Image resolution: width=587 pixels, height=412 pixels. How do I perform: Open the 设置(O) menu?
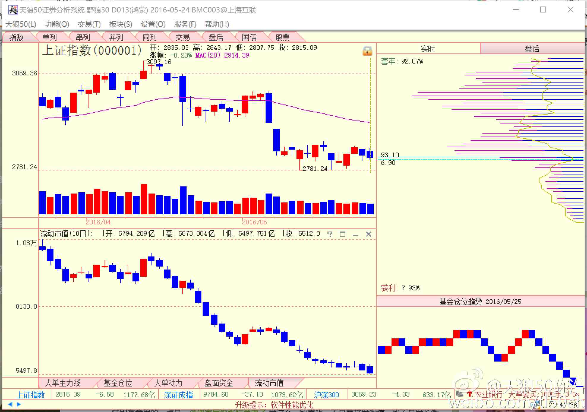click(x=153, y=24)
